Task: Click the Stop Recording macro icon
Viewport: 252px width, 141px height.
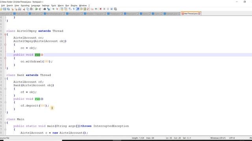Action: [104, 9]
